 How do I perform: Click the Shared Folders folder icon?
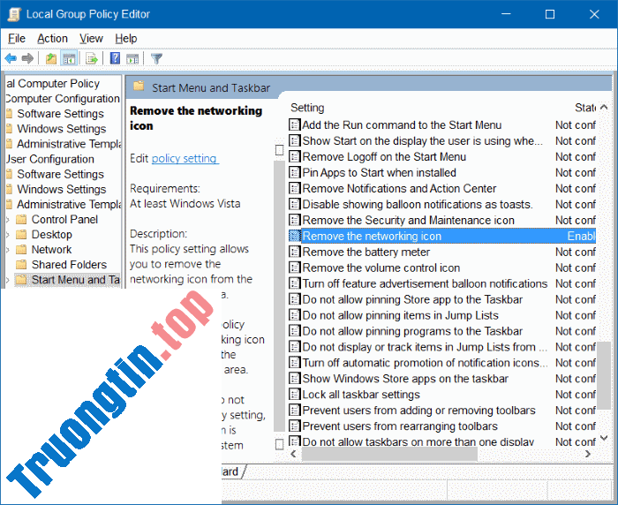[21, 265]
